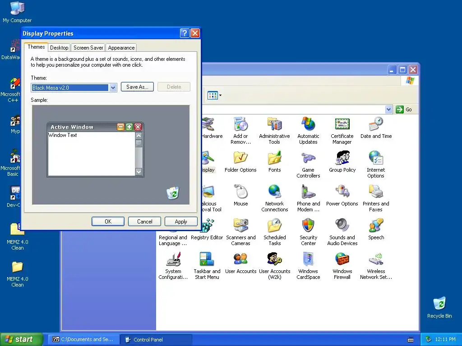Open Administrative Tools icon
The width and height of the screenshot is (462, 346).
pos(274,130)
